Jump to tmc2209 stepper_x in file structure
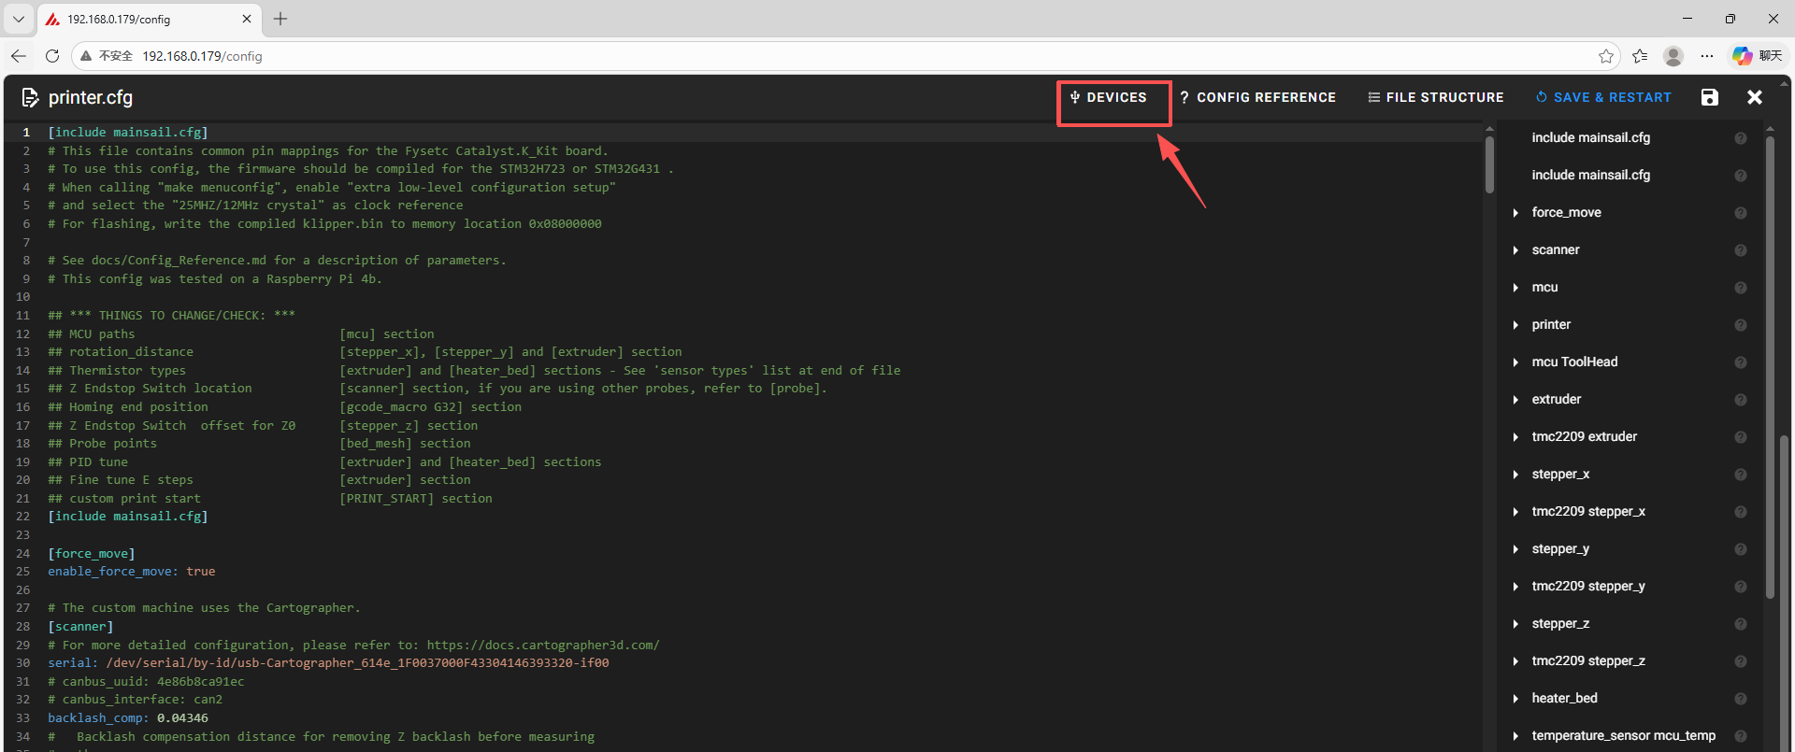The image size is (1795, 752). click(x=1588, y=512)
